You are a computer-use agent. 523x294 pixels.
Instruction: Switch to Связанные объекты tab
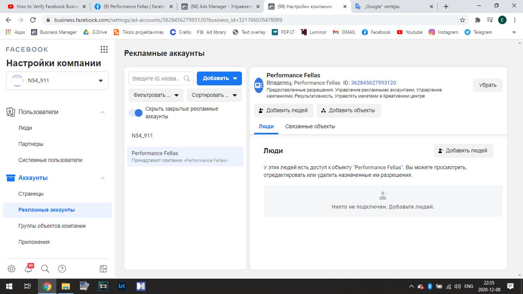pos(310,127)
